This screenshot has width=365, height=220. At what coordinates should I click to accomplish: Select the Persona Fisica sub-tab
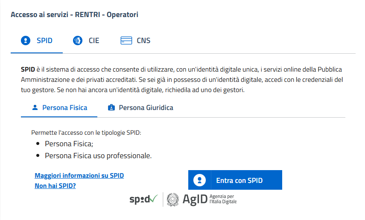coord(59,108)
